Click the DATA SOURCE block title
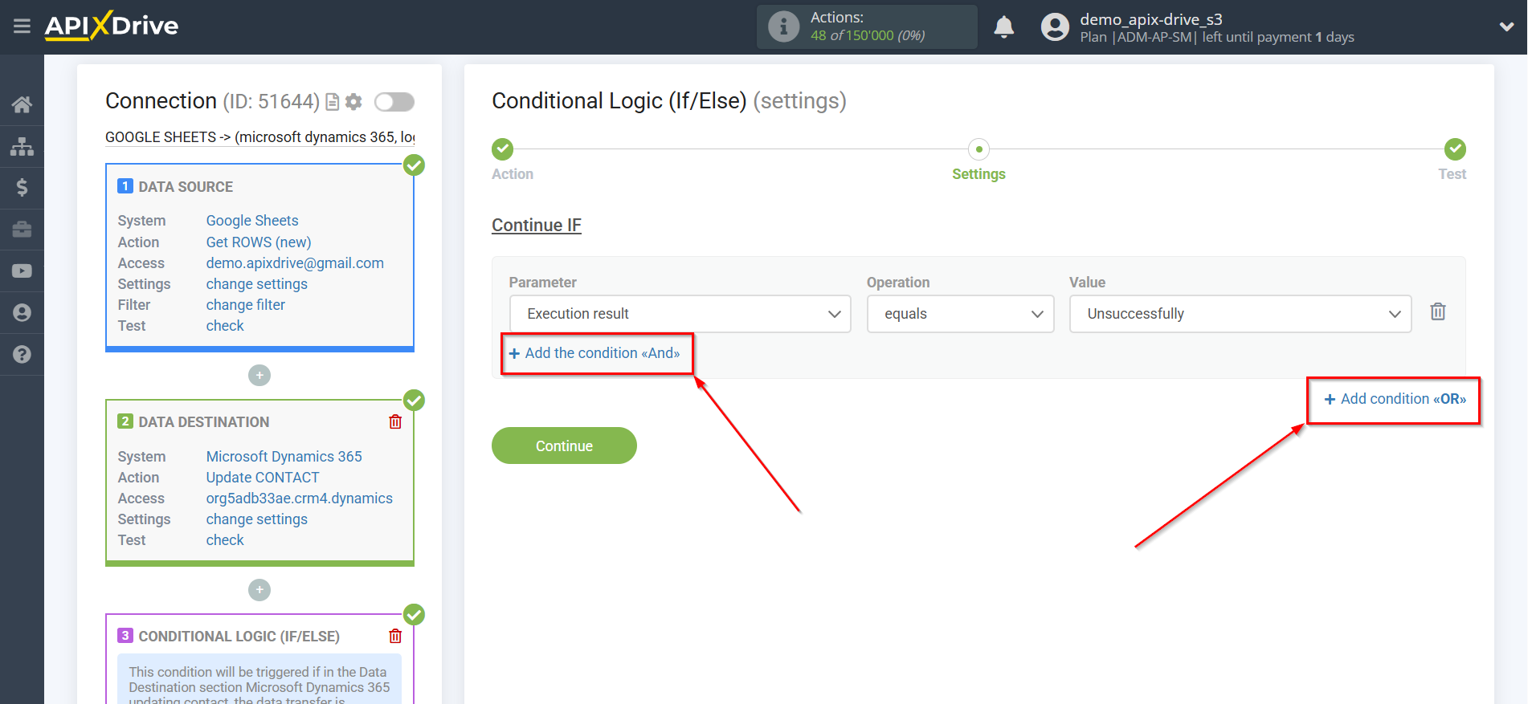Viewport: 1528px width, 704px height. [186, 187]
